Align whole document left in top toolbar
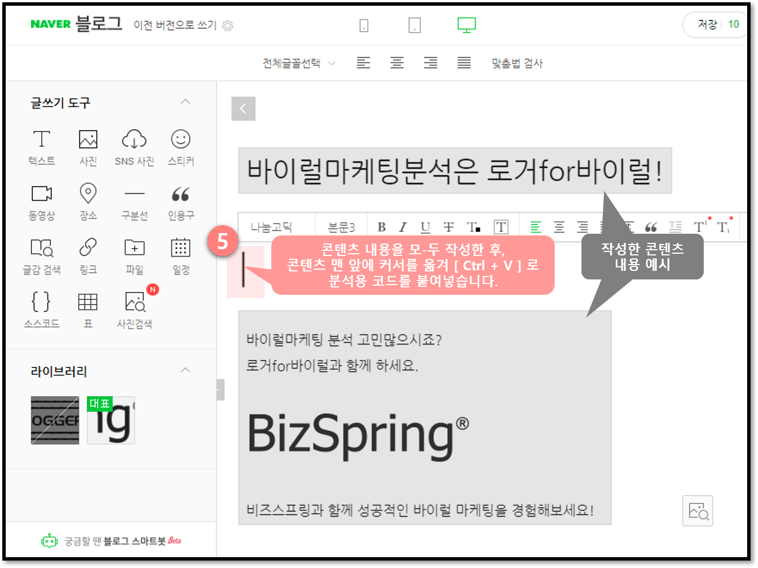Image resolution: width=758 pixels, height=568 pixels. 363,63
